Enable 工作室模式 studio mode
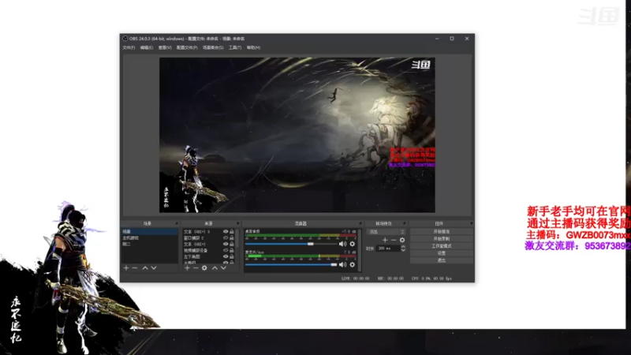The width and height of the screenshot is (631, 355). coord(442,246)
